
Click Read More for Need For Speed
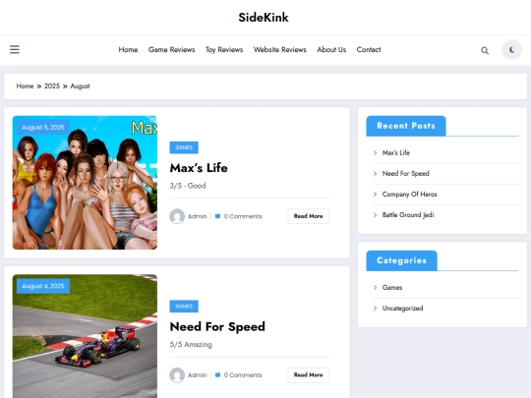[308, 375]
